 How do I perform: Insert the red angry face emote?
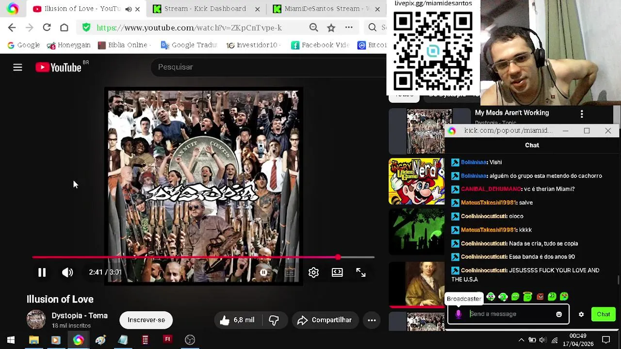click(x=540, y=297)
